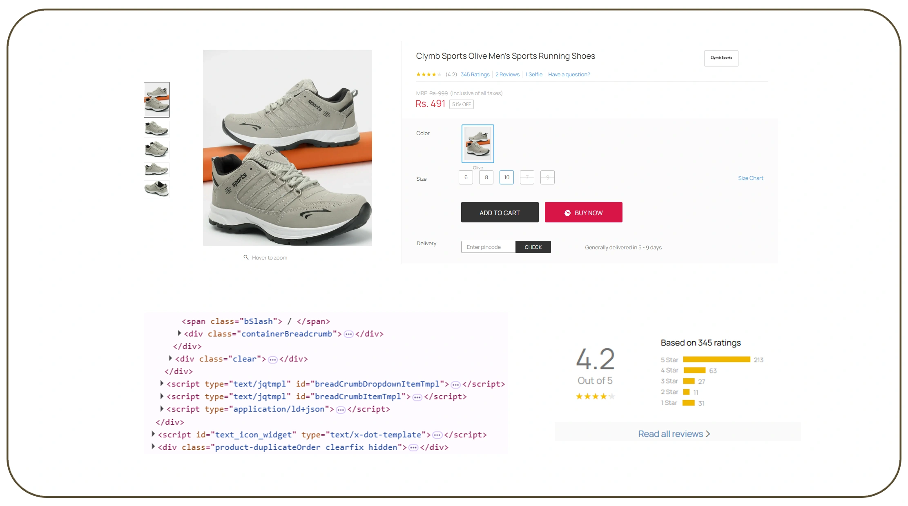The height and width of the screenshot is (506, 908).
Task: Click the ellipsis inside the text_icon_widget script
Action: point(437,435)
